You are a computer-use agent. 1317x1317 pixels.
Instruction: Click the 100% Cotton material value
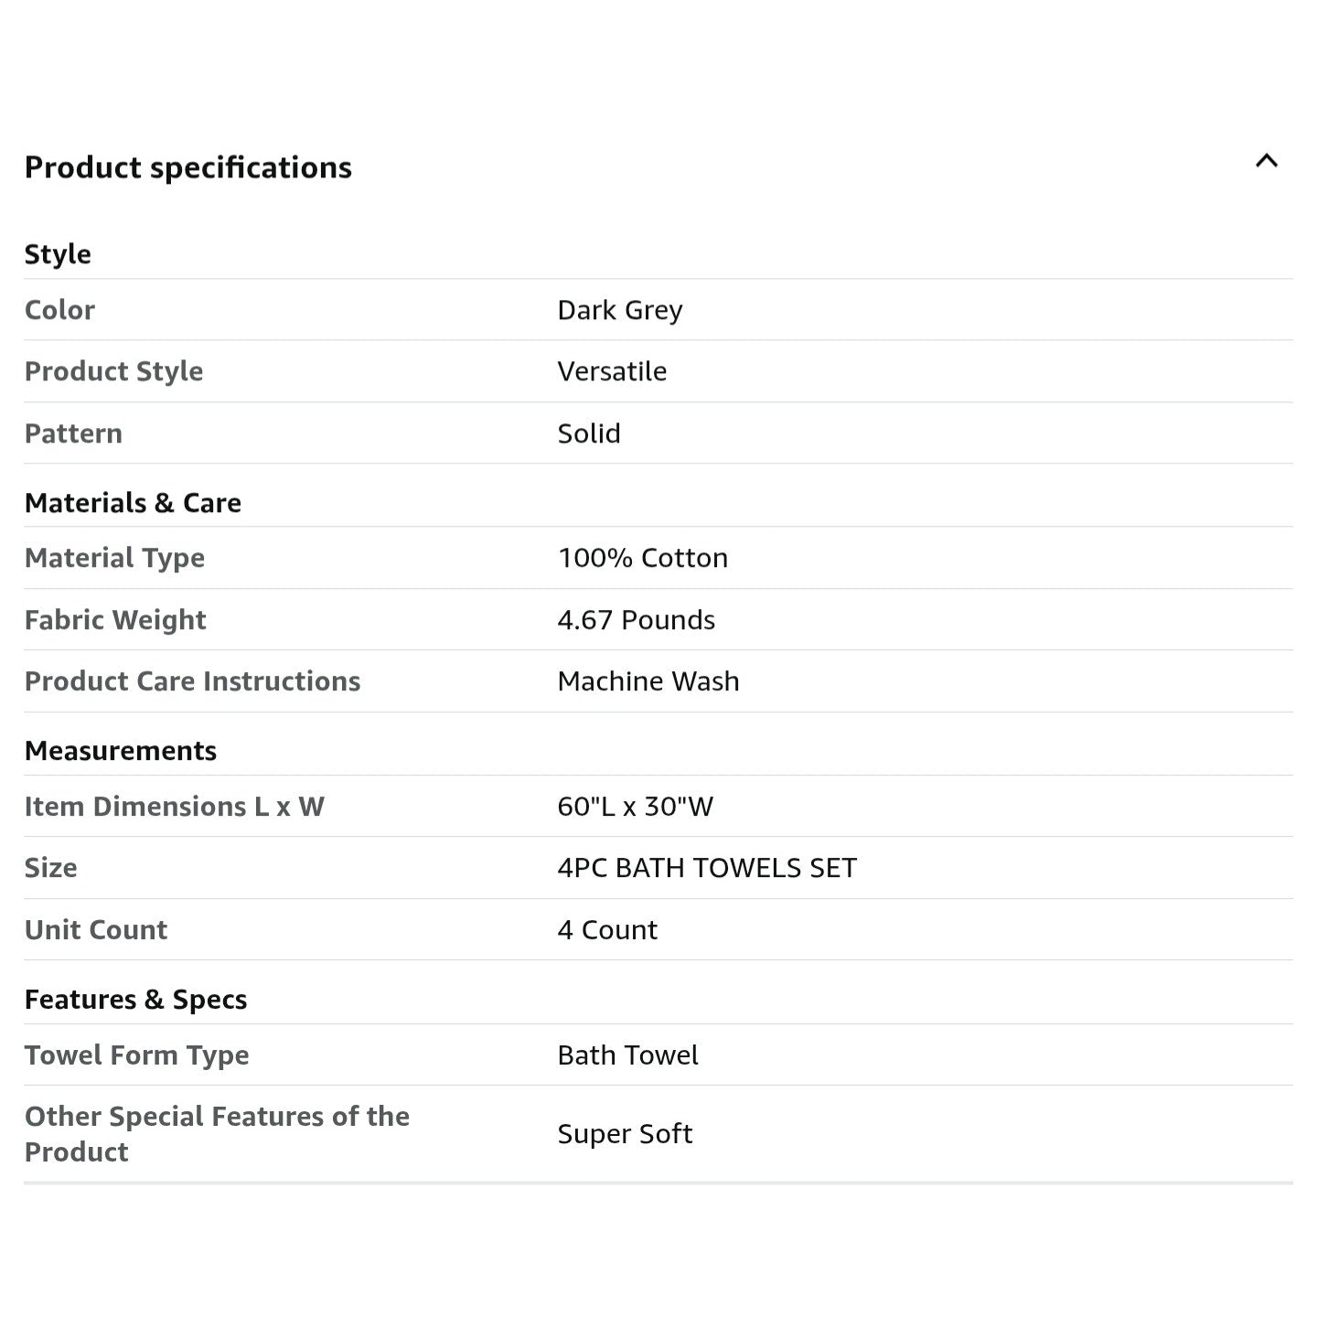pyautogui.click(x=643, y=558)
